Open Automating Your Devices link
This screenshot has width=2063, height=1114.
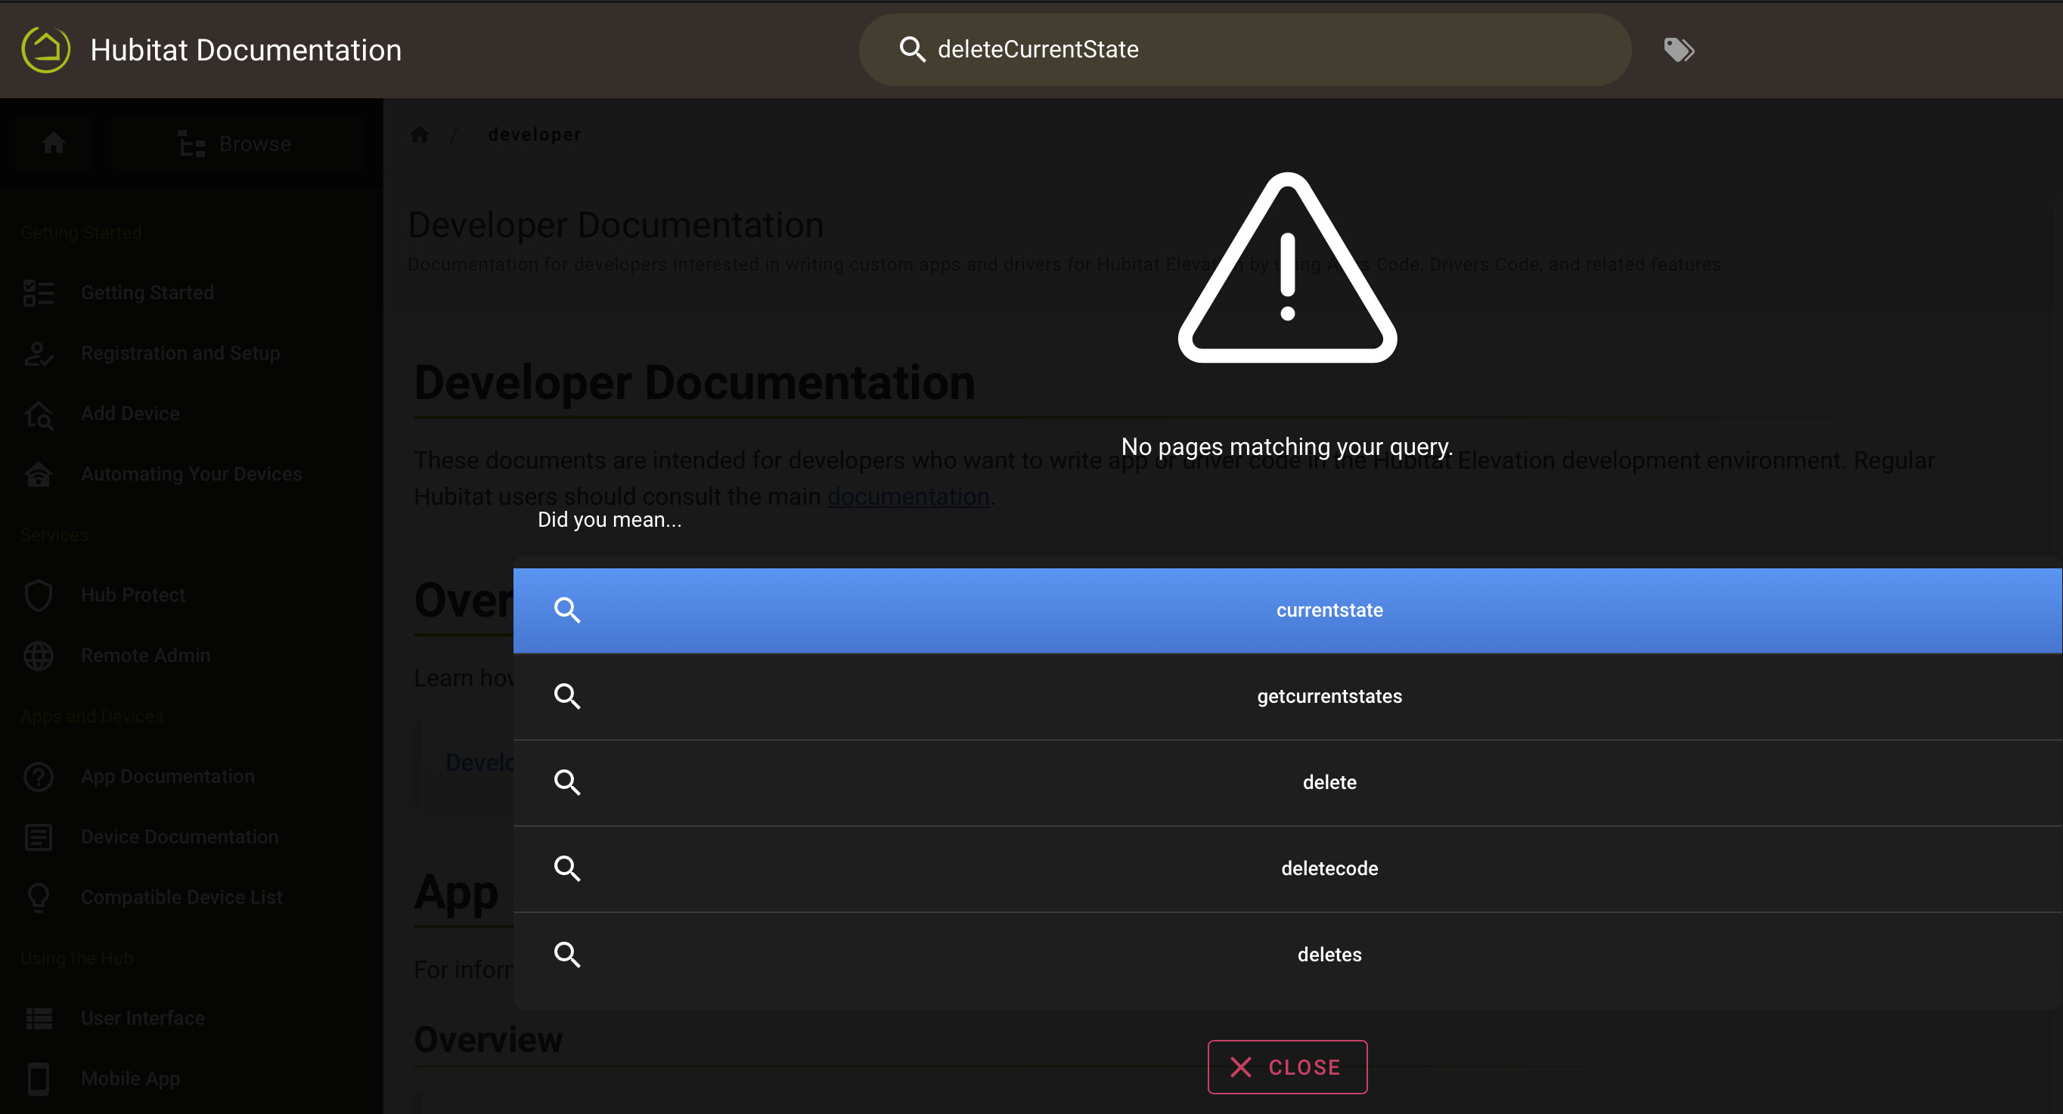click(191, 474)
